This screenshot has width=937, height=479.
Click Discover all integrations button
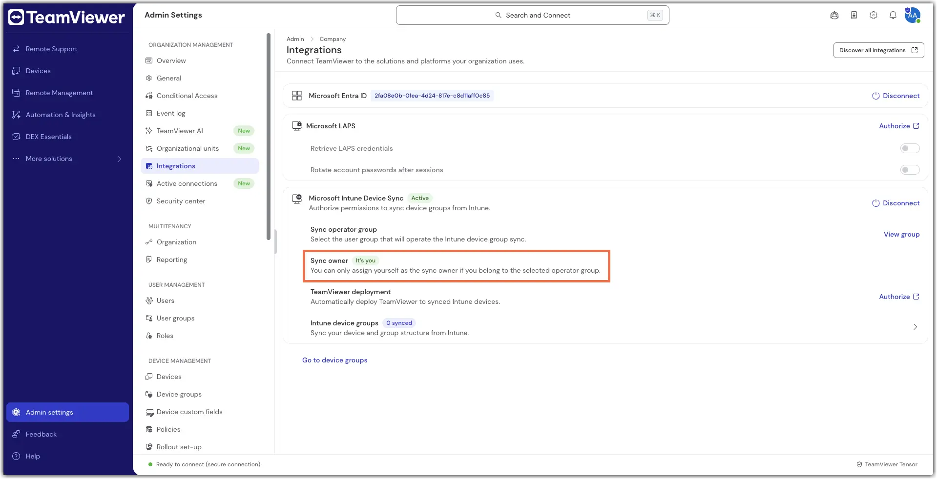(878, 50)
